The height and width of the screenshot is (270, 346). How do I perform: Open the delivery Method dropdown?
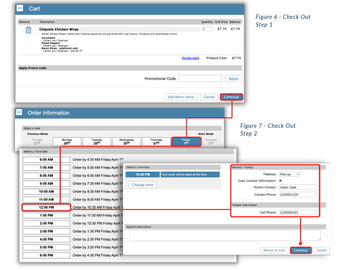click(289, 174)
